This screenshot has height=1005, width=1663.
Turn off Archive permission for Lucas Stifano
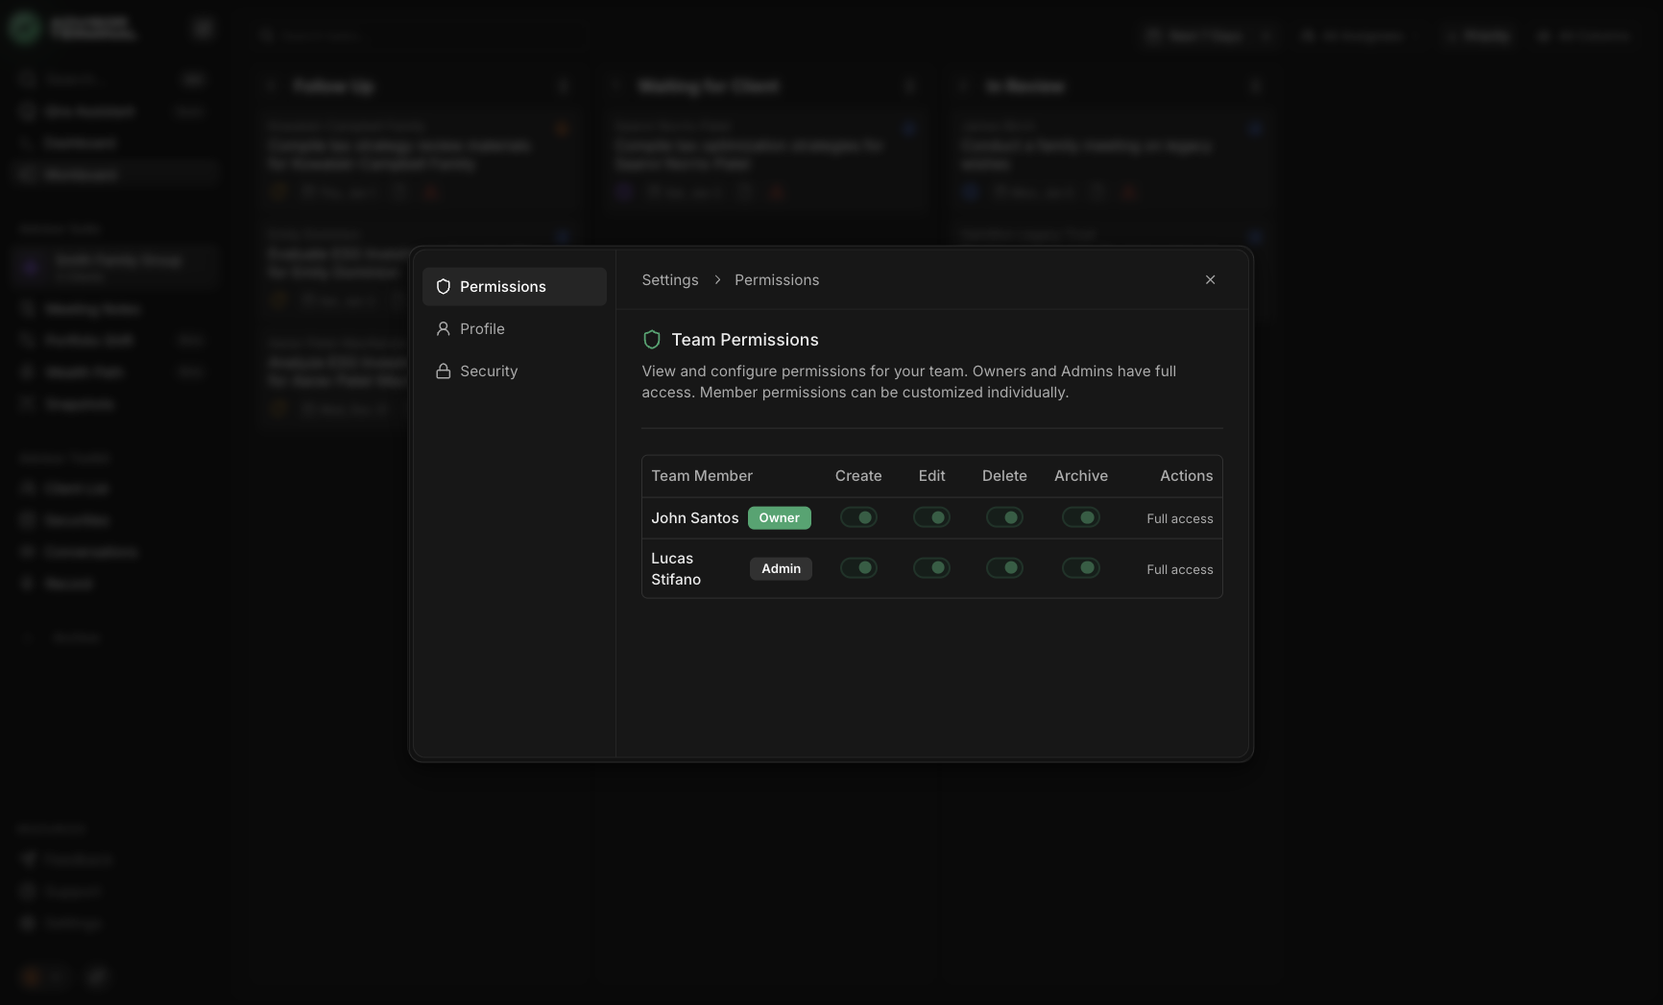point(1080,567)
